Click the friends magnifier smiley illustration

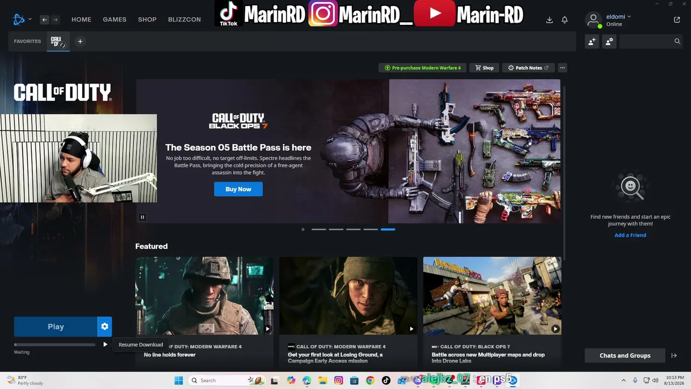pos(631,187)
